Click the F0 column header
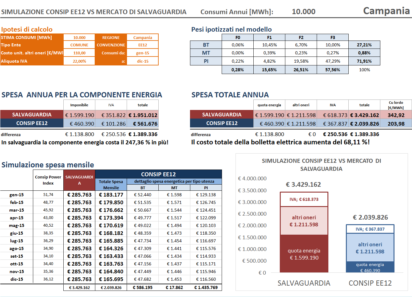 (x=238, y=37)
